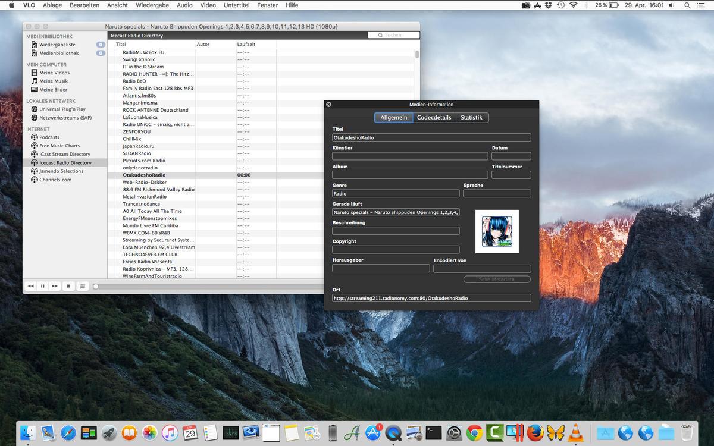The width and height of the screenshot is (714, 446).
Task: Open Firefox from the Dock
Action: click(535, 432)
